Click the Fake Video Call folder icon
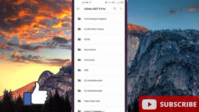This screenshot has width=199, height=112. click(x=79, y=101)
